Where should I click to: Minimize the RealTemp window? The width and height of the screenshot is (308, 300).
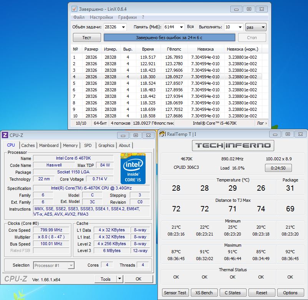click(x=275, y=134)
